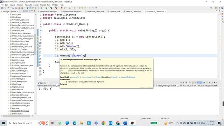Click the Package Explorer horizontal scrollbar thumb

coord(16,116)
